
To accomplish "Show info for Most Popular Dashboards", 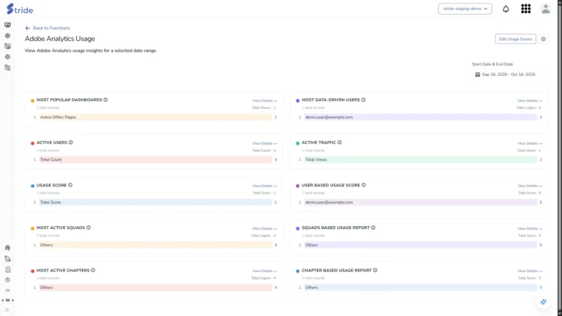I will [105, 100].
